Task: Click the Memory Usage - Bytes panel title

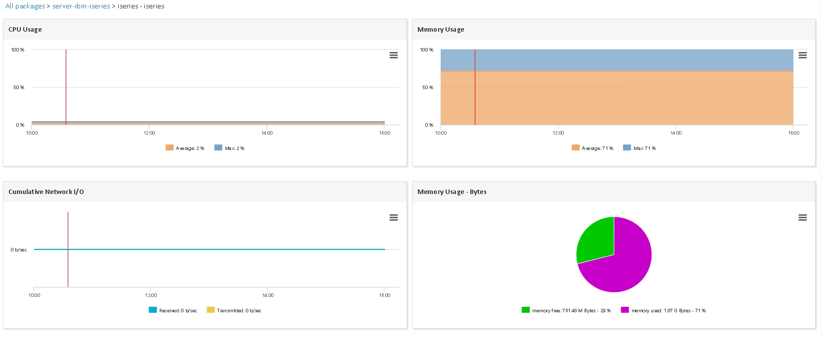Action: pos(452,192)
